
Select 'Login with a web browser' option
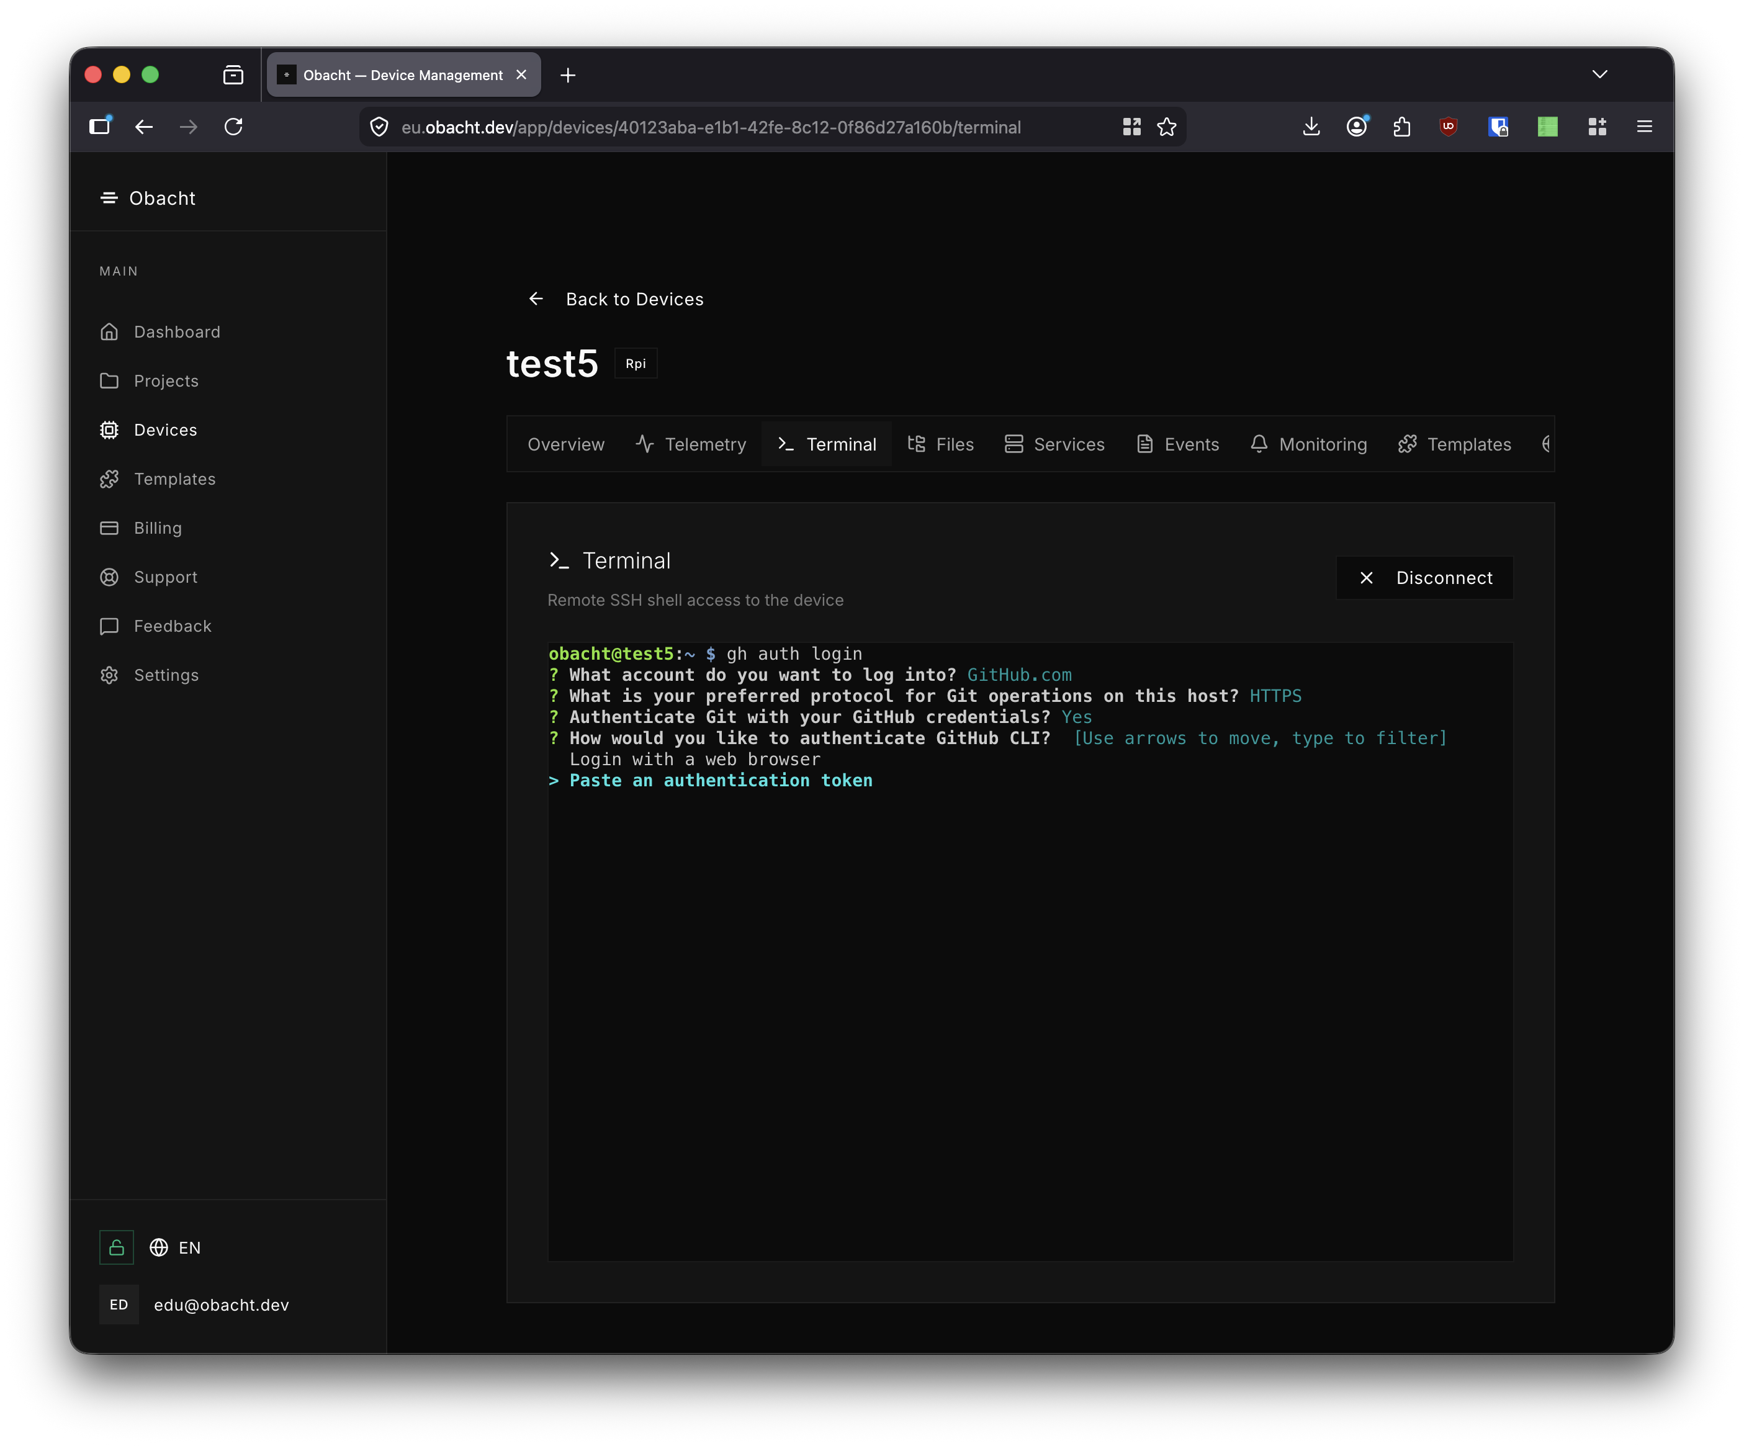695,759
